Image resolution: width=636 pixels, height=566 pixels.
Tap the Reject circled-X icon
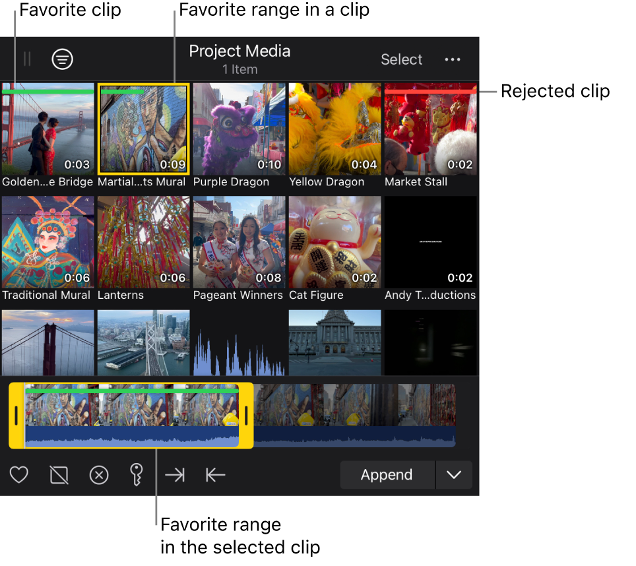pyautogui.click(x=99, y=475)
